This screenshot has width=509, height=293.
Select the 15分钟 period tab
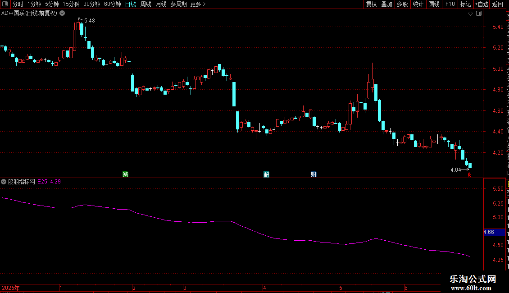click(71, 4)
